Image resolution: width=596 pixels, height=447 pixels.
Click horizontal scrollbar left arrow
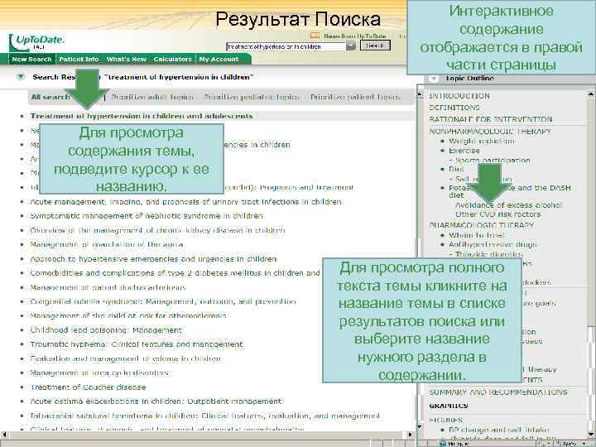coord(4,435)
